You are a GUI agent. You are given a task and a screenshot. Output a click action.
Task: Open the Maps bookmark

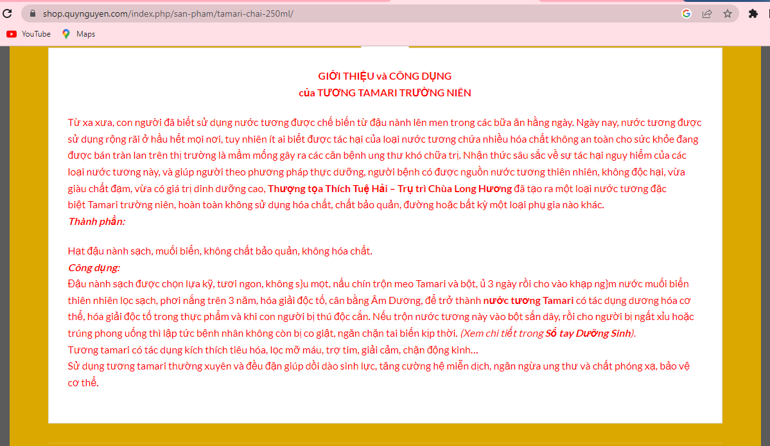coord(78,34)
